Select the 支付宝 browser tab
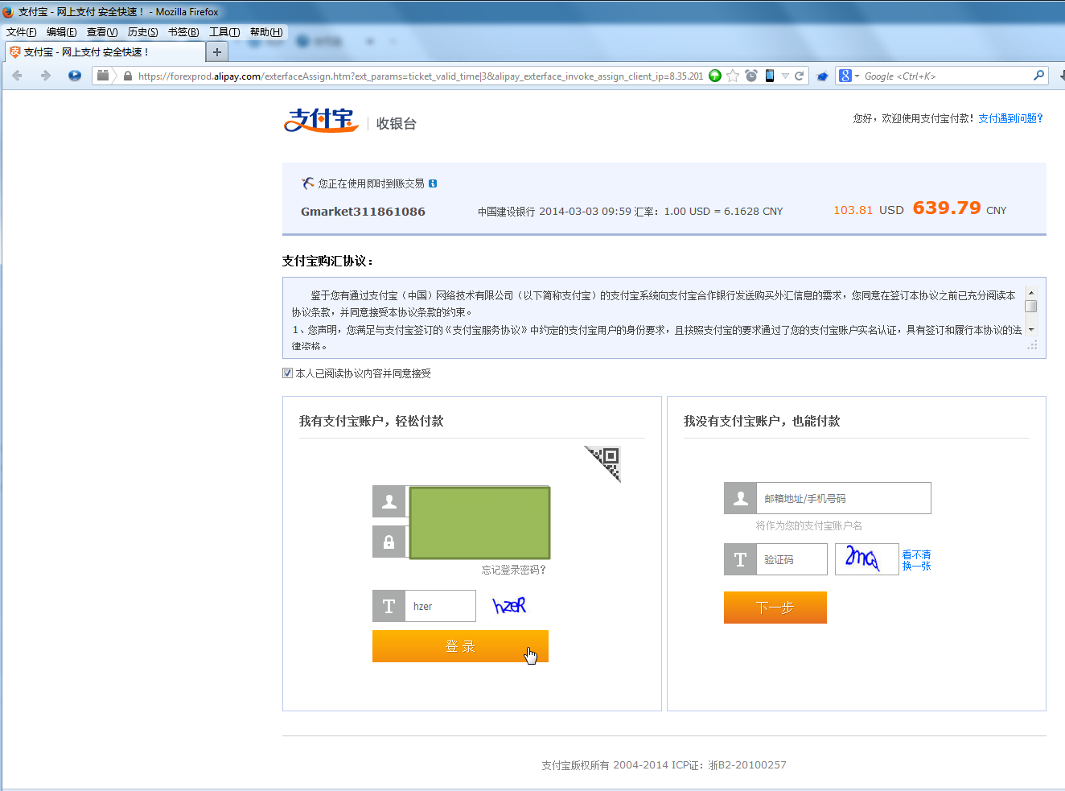 [105, 52]
